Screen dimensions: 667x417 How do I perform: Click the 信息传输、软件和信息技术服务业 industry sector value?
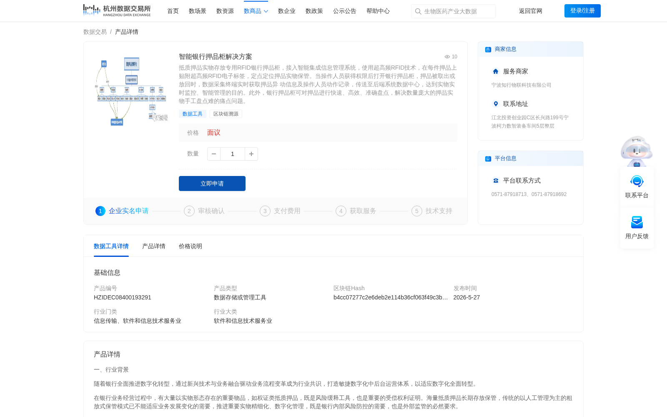[x=138, y=321]
